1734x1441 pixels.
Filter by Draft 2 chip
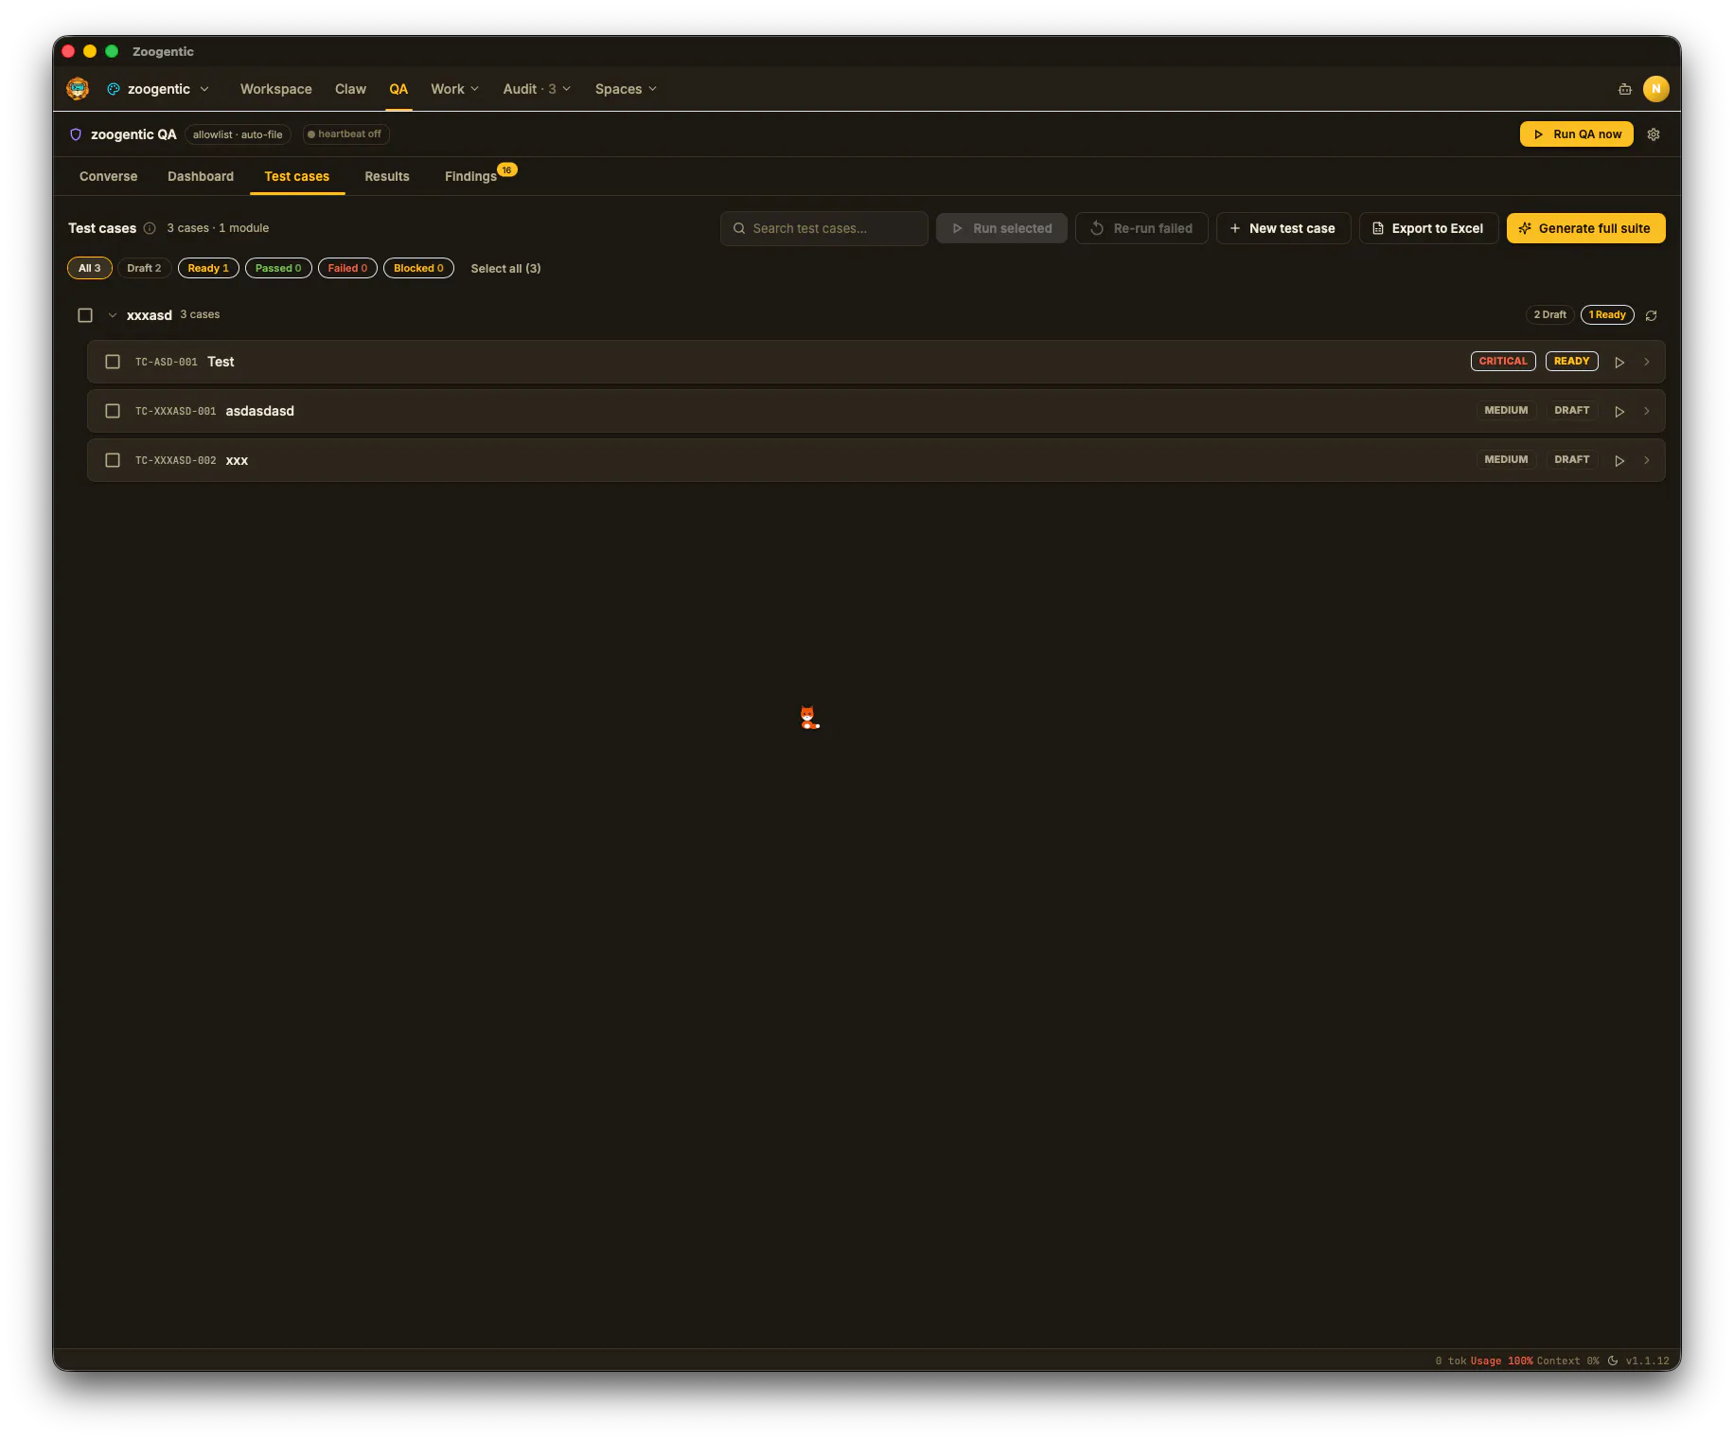click(x=145, y=268)
